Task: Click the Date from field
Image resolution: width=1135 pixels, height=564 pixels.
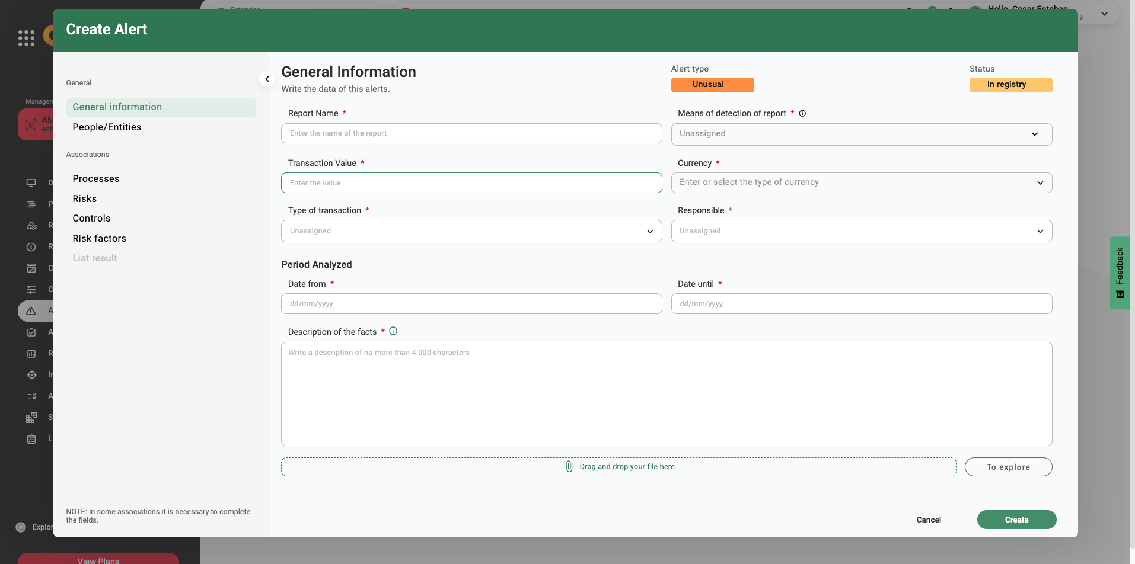Action: pyautogui.click(x=471, y=304)
